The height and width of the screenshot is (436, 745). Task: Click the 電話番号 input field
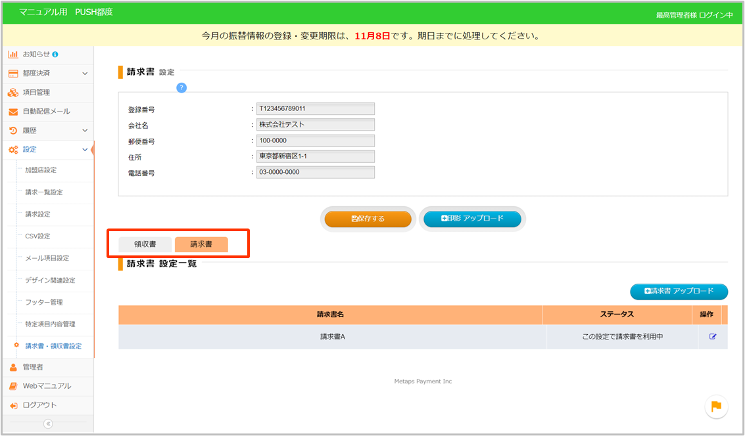315,172
